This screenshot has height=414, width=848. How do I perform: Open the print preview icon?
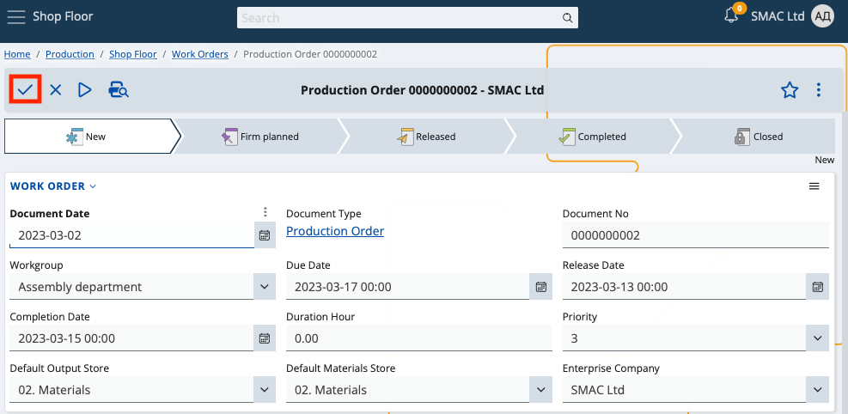click(x=118, y=89)
